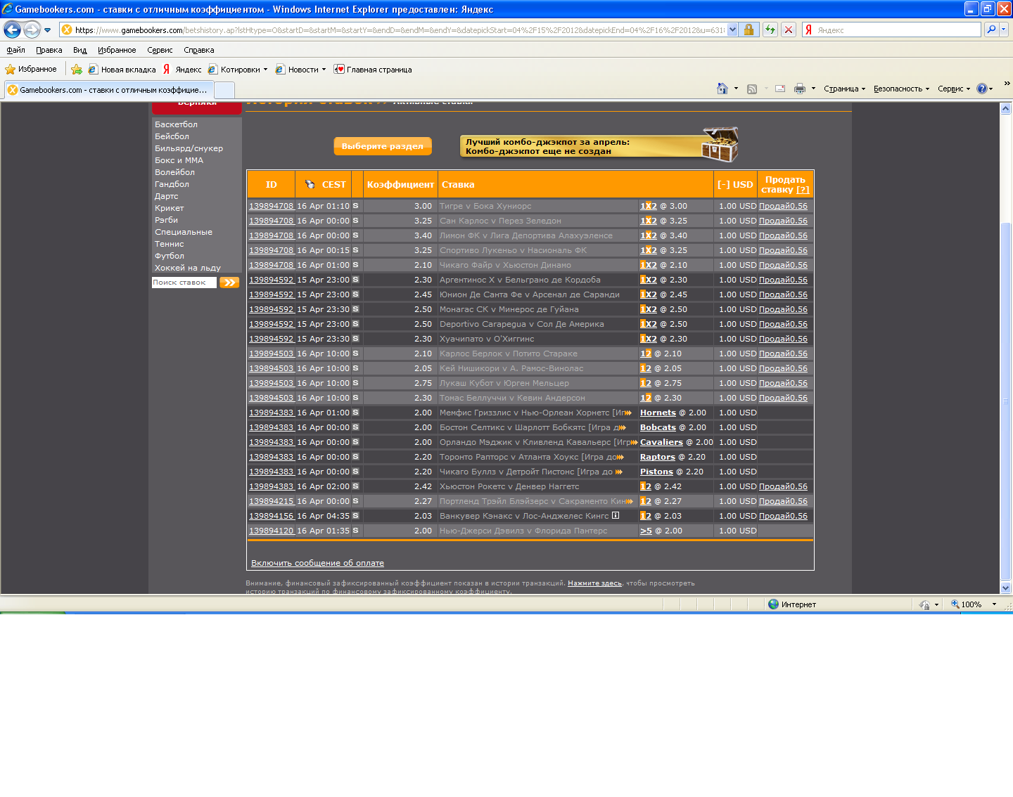1013x797 pixels.
Task: Expand arrows on Мемфис Гриззлис bet row
Action: pyautogui.click(x=628, y=413)
